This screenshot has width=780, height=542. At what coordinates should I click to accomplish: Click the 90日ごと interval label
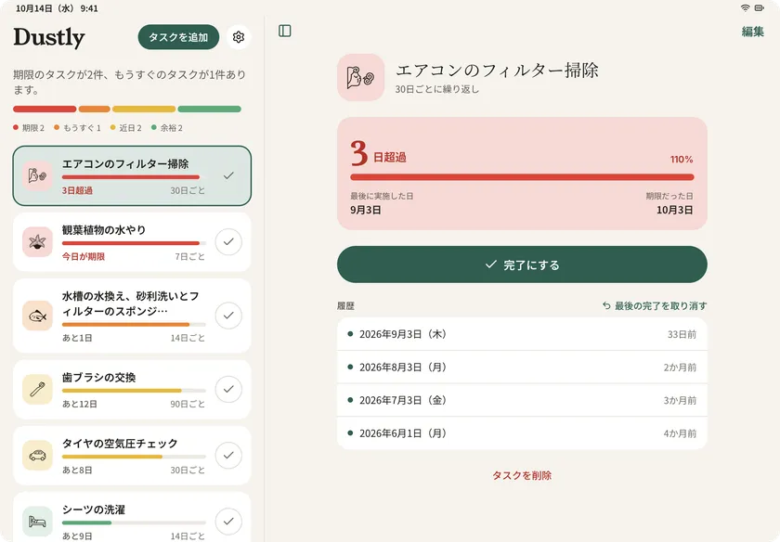188,404
